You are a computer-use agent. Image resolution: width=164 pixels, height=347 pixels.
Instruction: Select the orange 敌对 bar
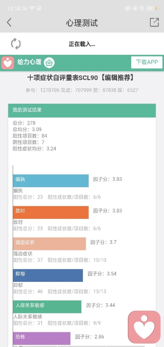click(51, 212)
